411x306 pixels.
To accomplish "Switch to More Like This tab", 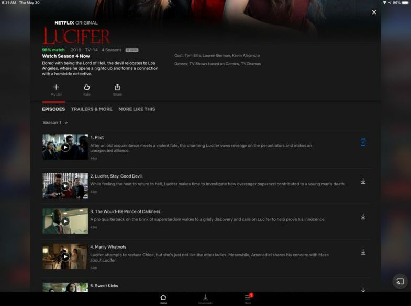I will 137,109.
